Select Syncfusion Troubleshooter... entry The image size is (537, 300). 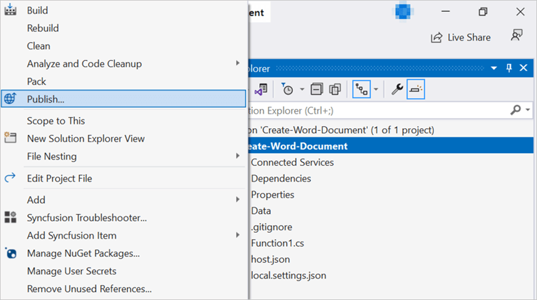87,217
